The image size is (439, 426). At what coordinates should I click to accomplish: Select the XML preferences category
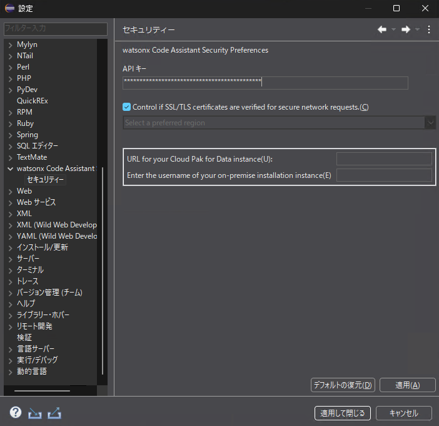pos(24,214)
